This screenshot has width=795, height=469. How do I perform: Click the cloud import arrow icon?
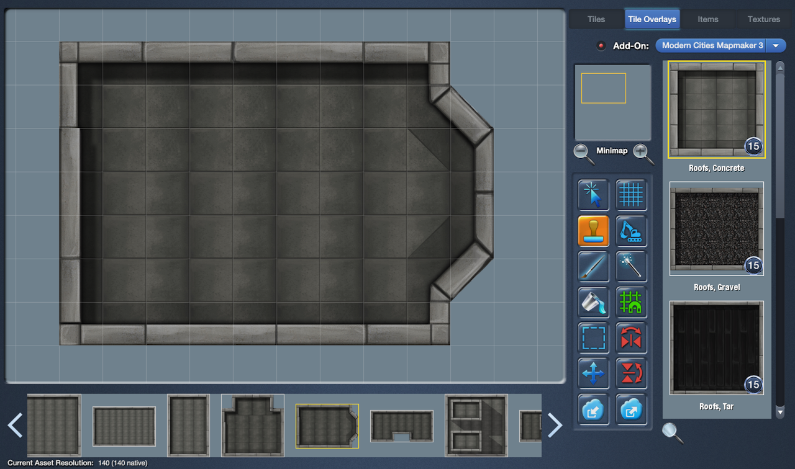(x=593, y=409)
